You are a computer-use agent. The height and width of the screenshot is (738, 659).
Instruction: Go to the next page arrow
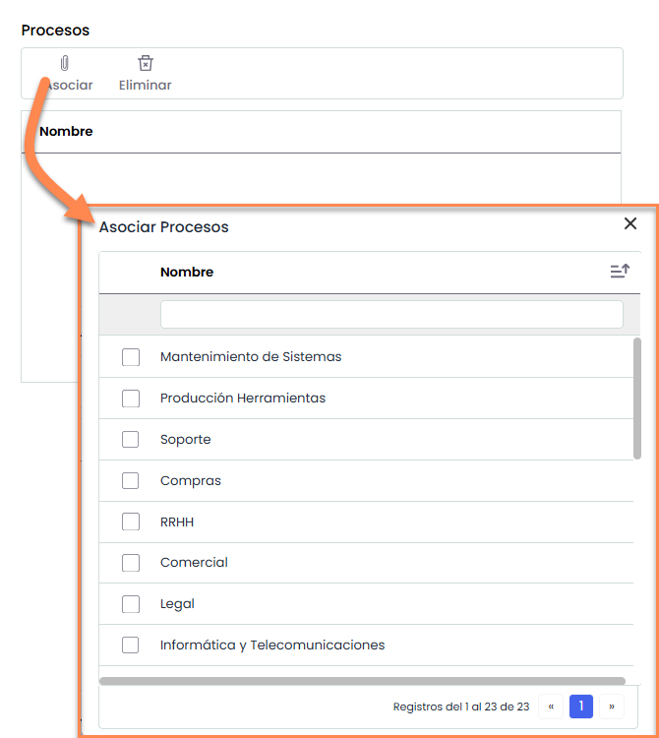pyautogui.click(x=612, y=707)
